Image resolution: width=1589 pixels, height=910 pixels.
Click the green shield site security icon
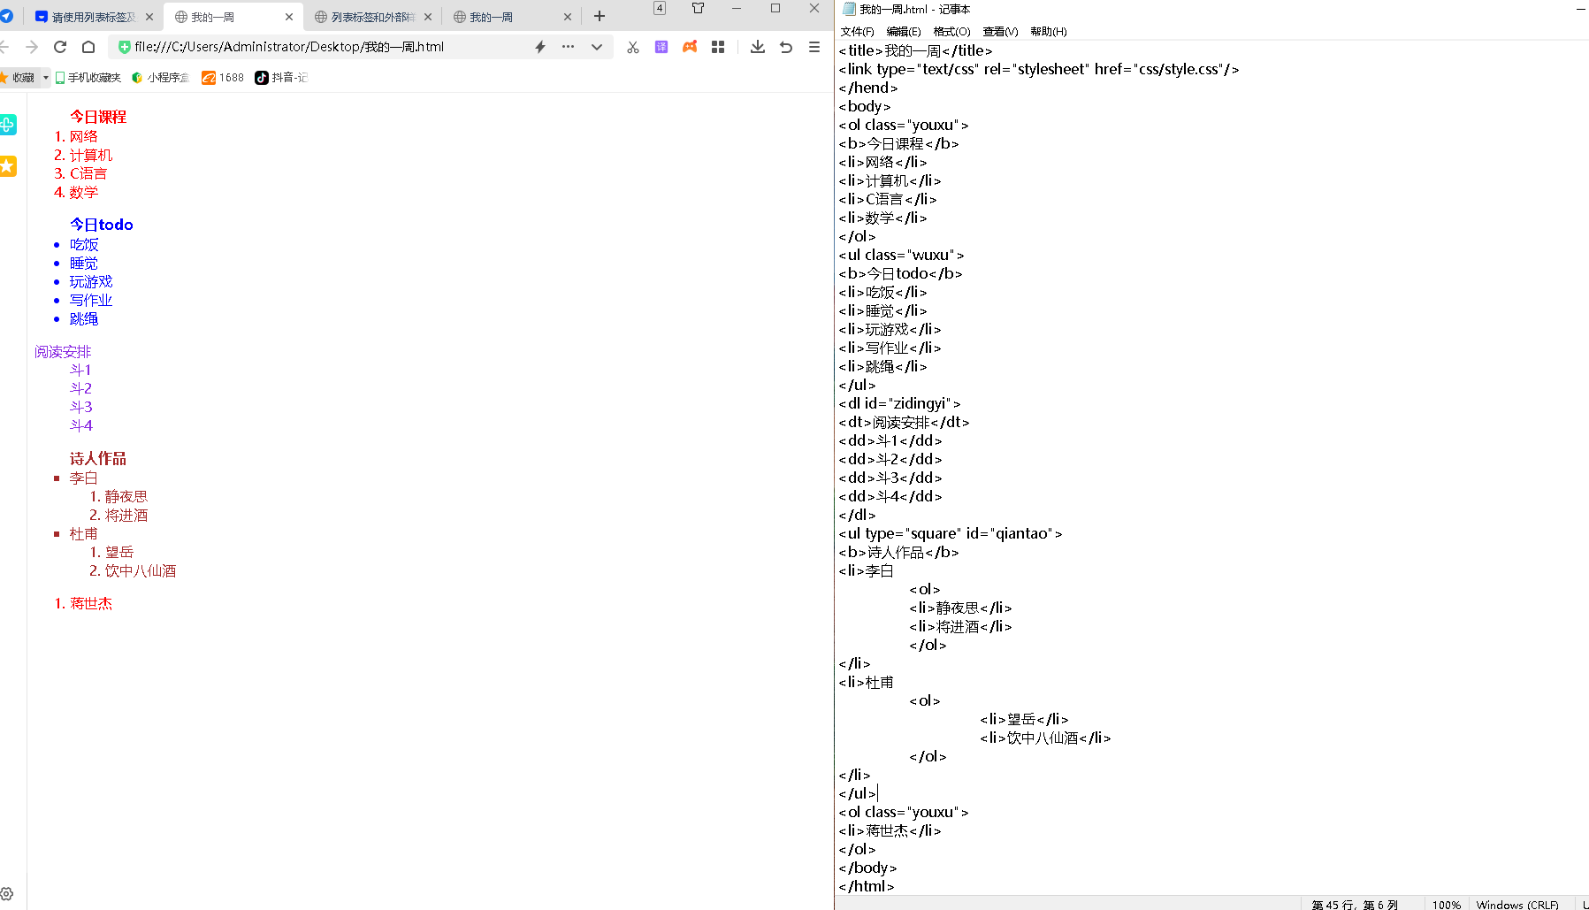tap(124, 47)
